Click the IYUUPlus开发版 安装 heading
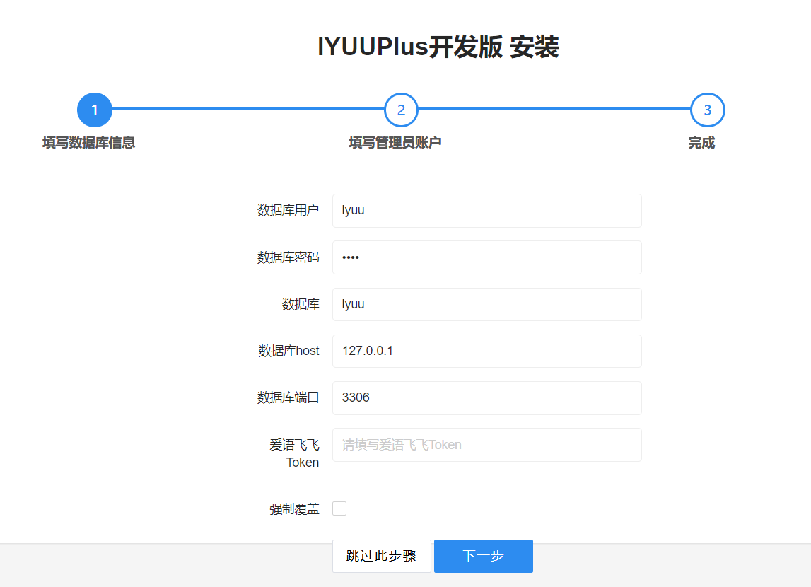The width and height of the screenshot is (811, 587). [x=438, y=47]
